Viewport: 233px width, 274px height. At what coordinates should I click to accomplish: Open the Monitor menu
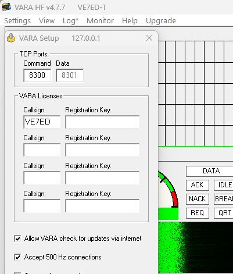[100, 21]
